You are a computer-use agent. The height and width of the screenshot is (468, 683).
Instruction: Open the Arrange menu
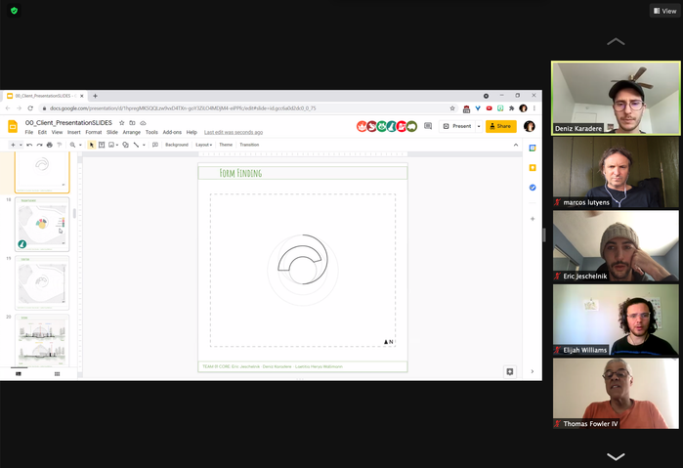(x=132, y=132)
